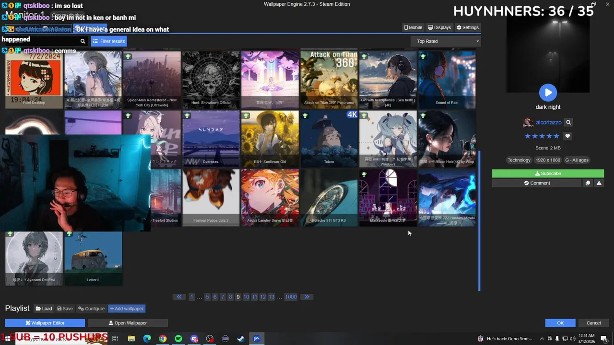Viewport: 614px width, 345px height.
Task: Select Spider-Man Remastered New York City wallpaper
Action: (x=152, y=80)
